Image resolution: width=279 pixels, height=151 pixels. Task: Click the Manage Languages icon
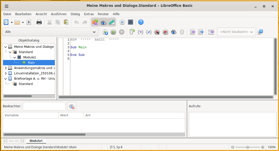260,32
